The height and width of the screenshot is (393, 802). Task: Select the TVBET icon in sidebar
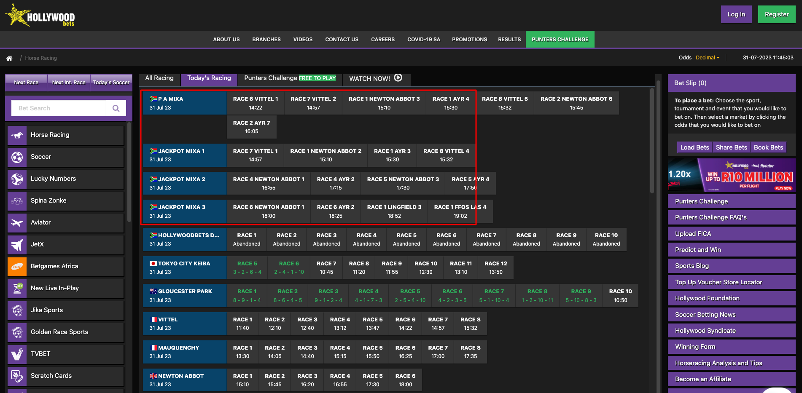17,354
